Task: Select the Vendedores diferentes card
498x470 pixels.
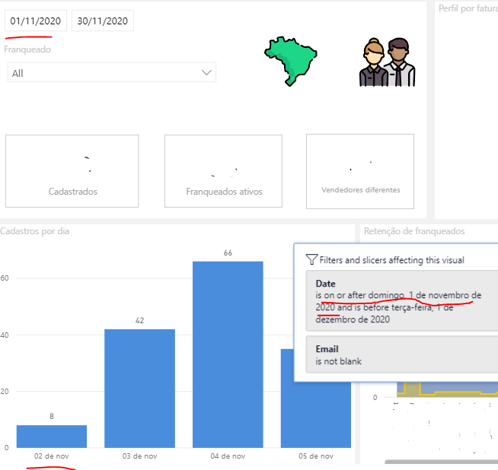Action: [360, 172]
